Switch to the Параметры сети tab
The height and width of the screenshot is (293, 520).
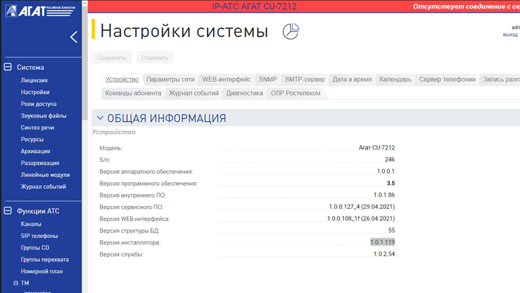[x=170, y=80]
